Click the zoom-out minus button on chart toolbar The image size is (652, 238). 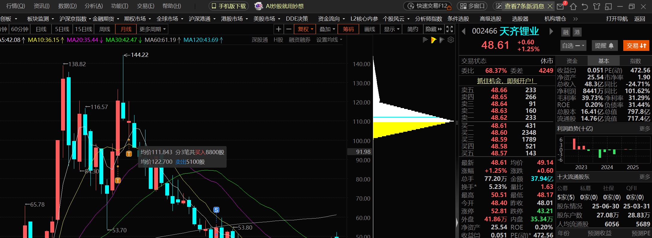click(289, 29)
